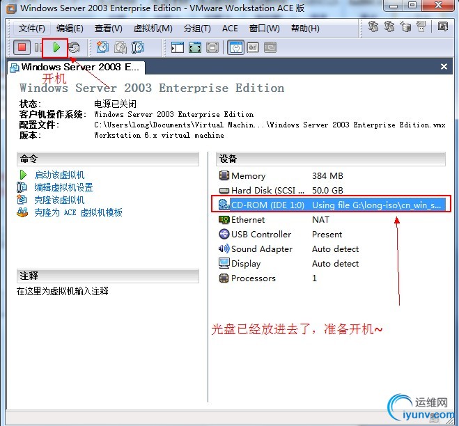
Task: Click the Hard Disk drive icon
Action: click(x=224, y=191)
